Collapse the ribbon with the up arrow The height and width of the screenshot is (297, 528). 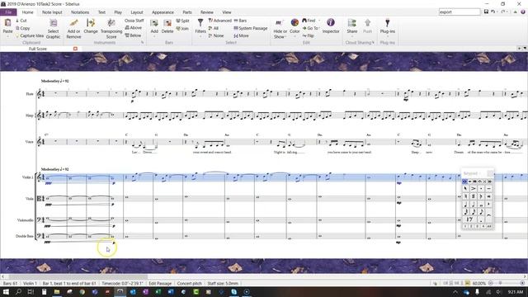[515, 12]
